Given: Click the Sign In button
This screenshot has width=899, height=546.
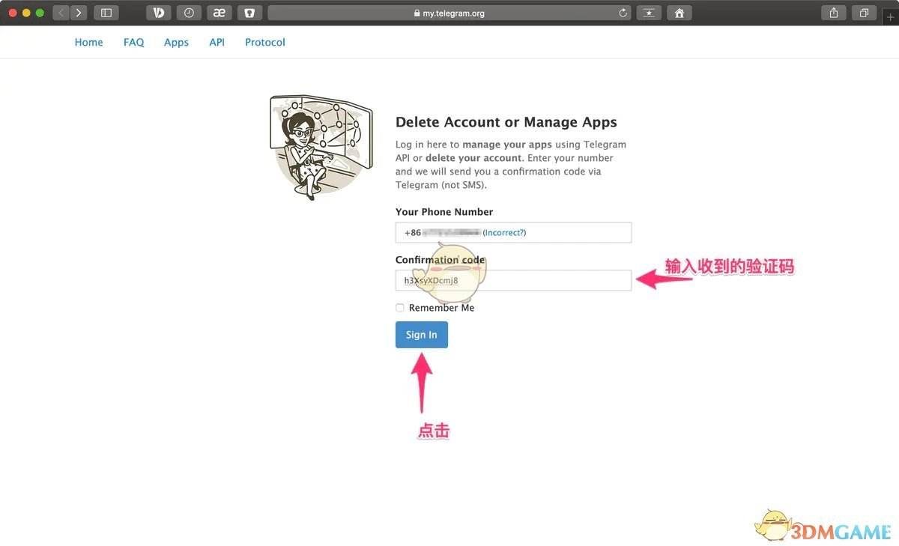Looking at the screenshot, I should click(422, 335).
